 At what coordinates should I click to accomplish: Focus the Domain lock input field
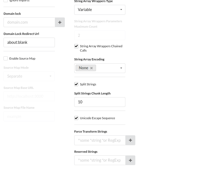click(x=29, y=22)
